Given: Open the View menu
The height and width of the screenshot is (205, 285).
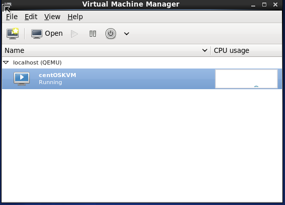Looking at the screenshot, I should coord(52,17).
